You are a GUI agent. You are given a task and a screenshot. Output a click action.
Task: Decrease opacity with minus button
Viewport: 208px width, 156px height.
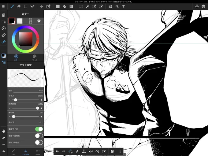[10, 108]
